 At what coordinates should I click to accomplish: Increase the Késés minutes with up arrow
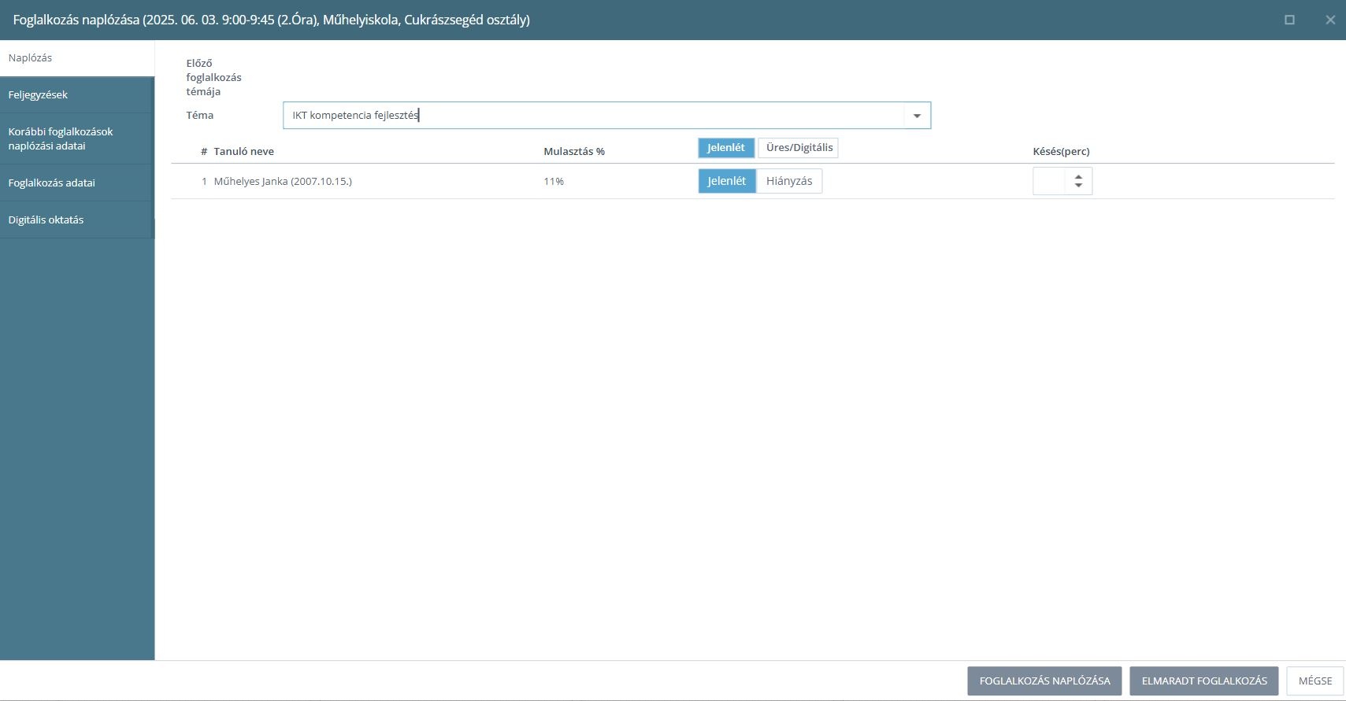(1078, 176)
